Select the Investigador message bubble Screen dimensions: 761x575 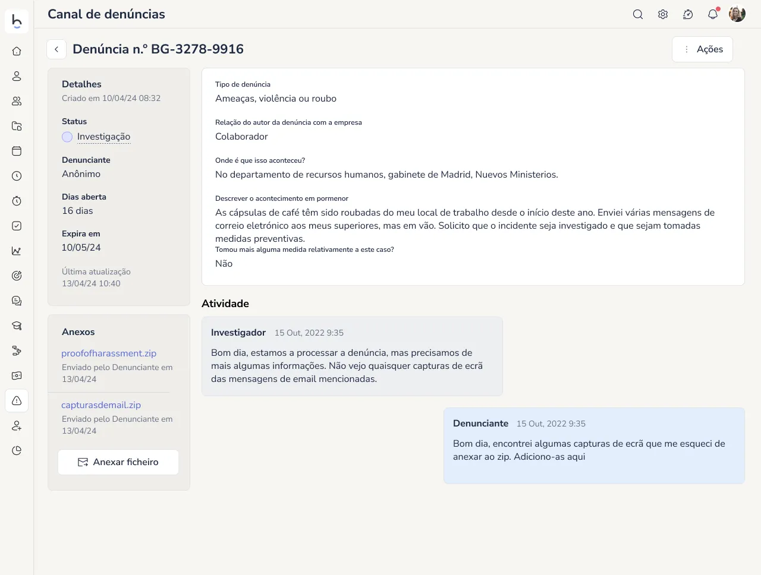(352, 356)
